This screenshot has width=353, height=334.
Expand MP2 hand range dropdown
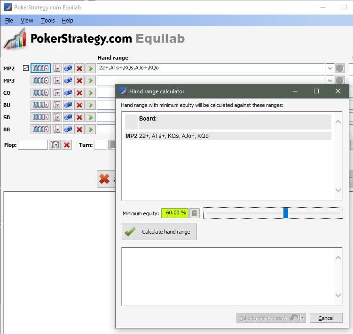(x=330, y=68)
